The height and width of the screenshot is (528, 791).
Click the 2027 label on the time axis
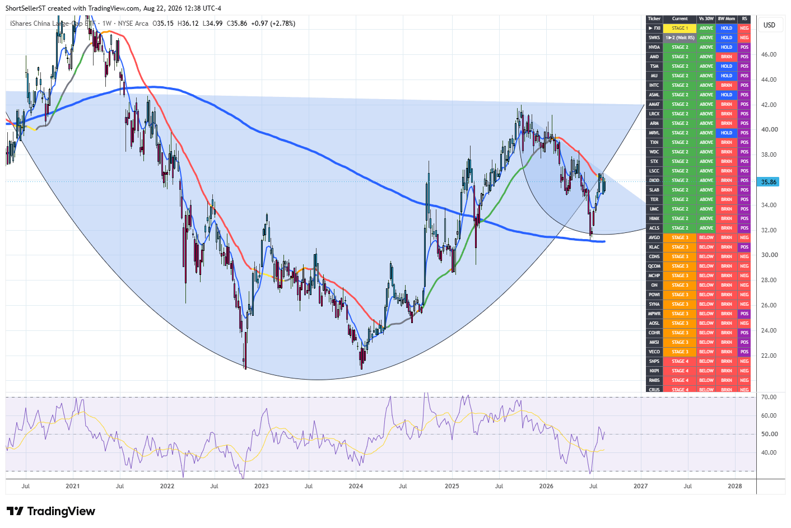coord(640,486)
